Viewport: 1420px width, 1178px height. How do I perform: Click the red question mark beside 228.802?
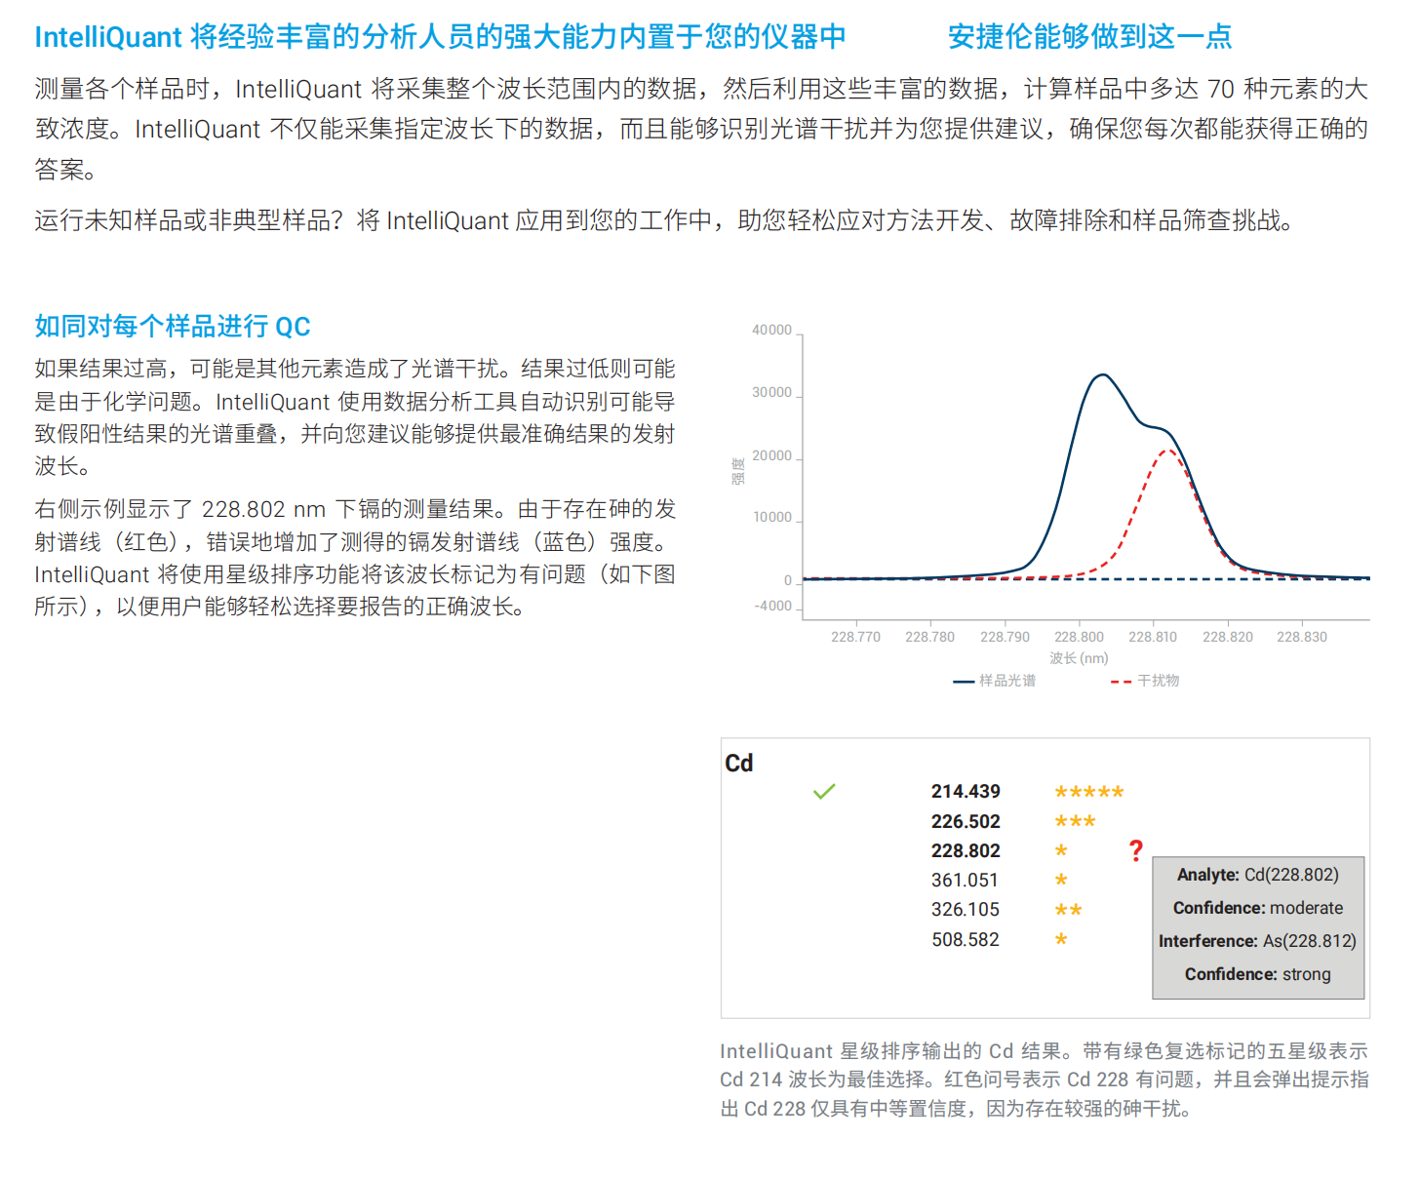pyautogui.click(x=1136, y=850)
